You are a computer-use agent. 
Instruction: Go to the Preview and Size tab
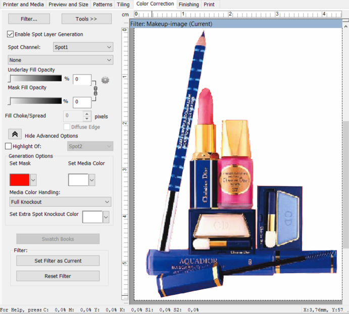pyautogui.click(x=69, y=4)
